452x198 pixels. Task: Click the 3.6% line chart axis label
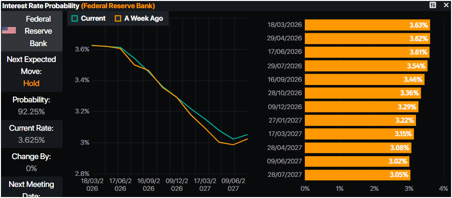82,49
